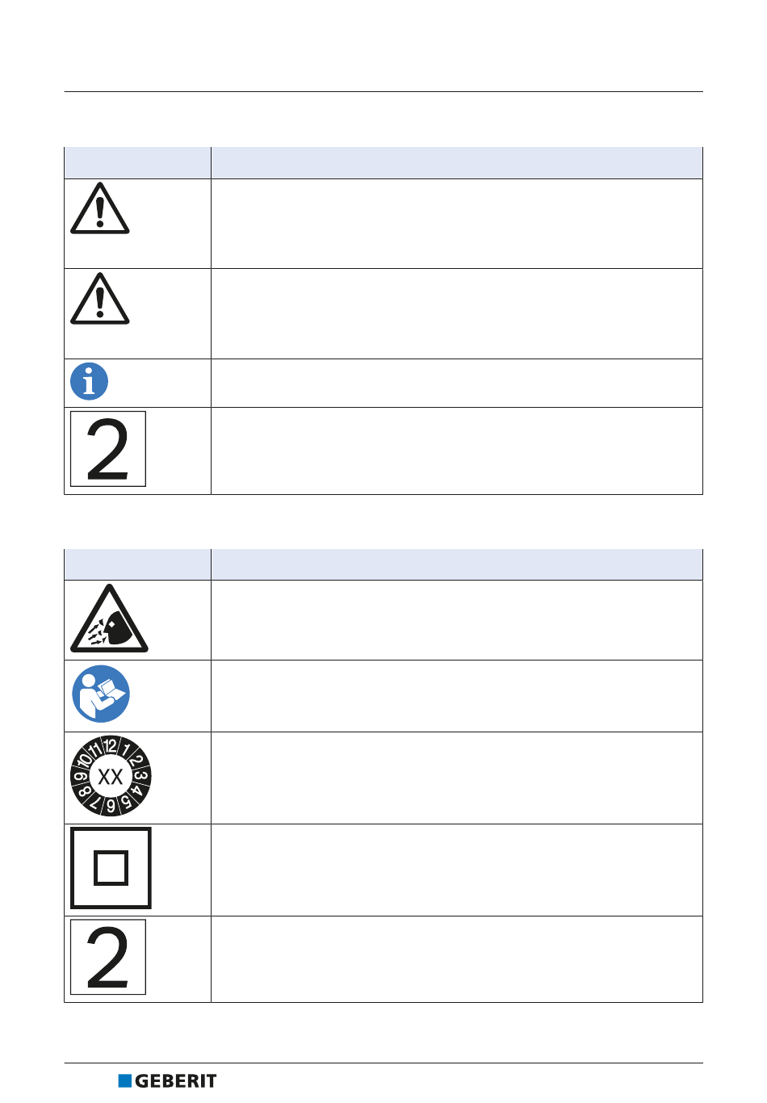Click the Geberit logo in the footer
Viewport: 767px width, 1103px height.
click(168, 1081)
